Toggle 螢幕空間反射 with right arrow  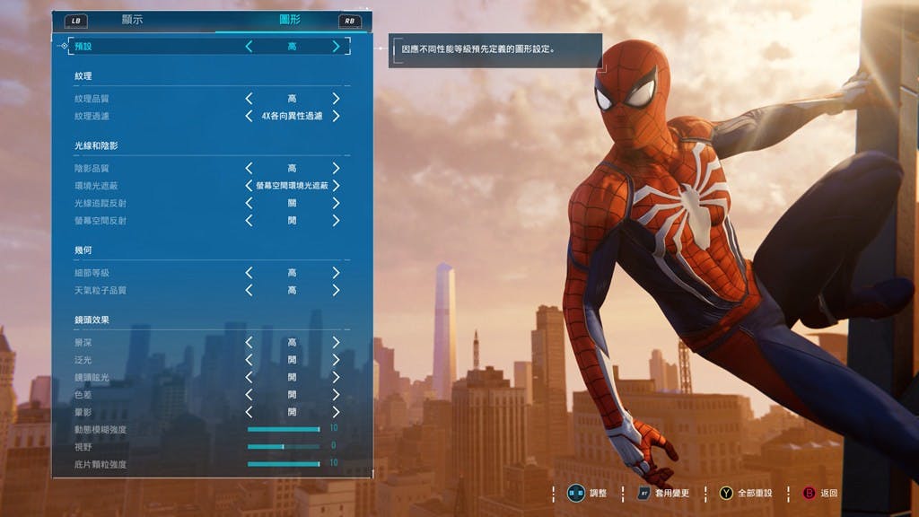point(336,221)
